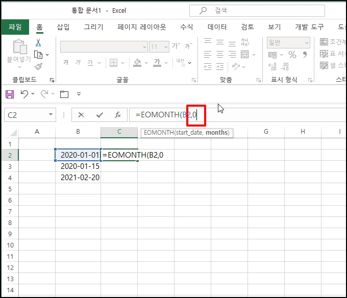Viewport: 347px width, 298px height.
Task: Increase decimal places icon
Action: (x=272, y=67)
